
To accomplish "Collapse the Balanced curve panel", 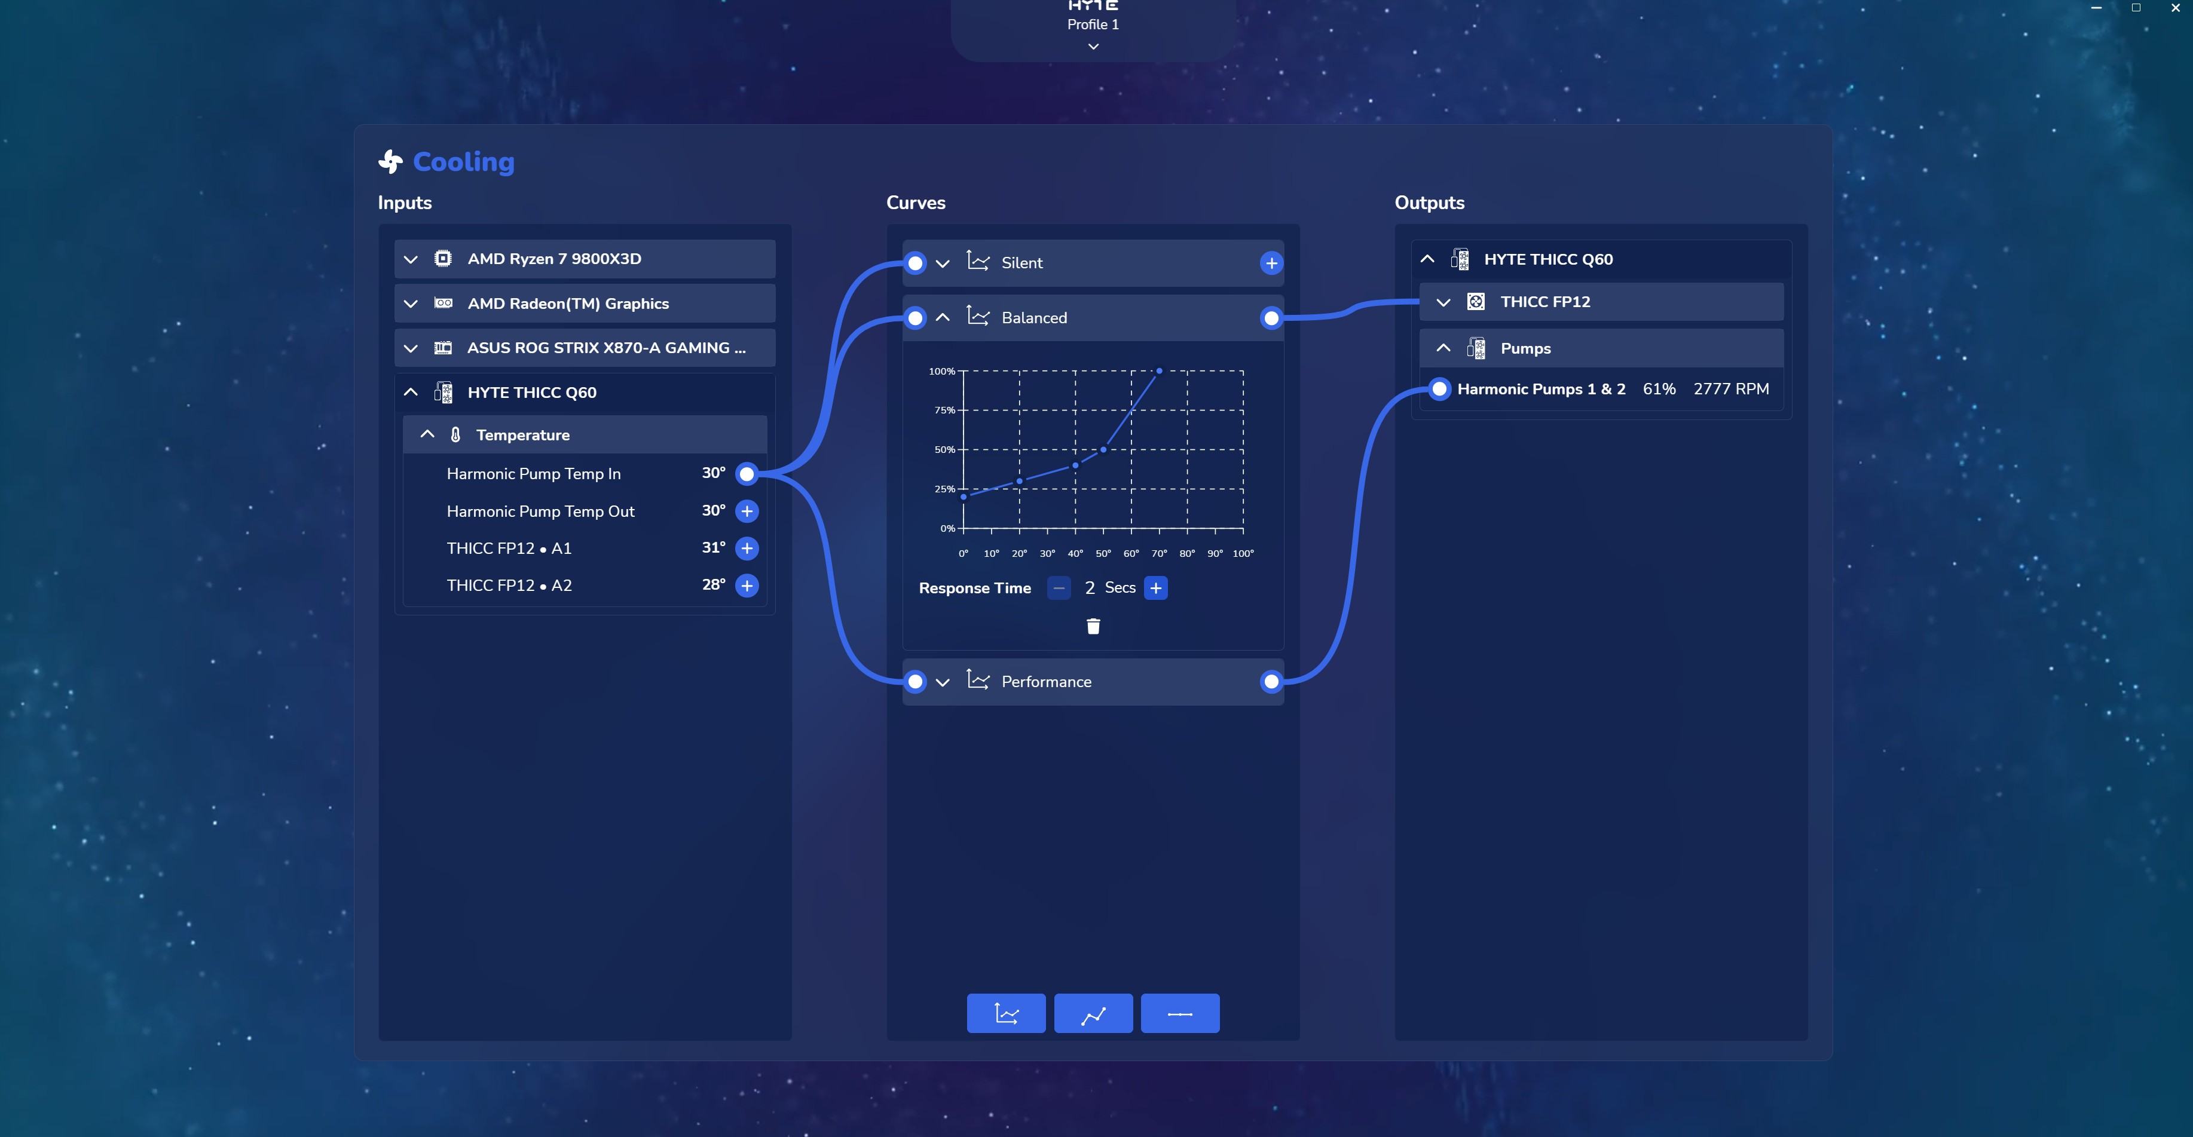I will [943, 317].
